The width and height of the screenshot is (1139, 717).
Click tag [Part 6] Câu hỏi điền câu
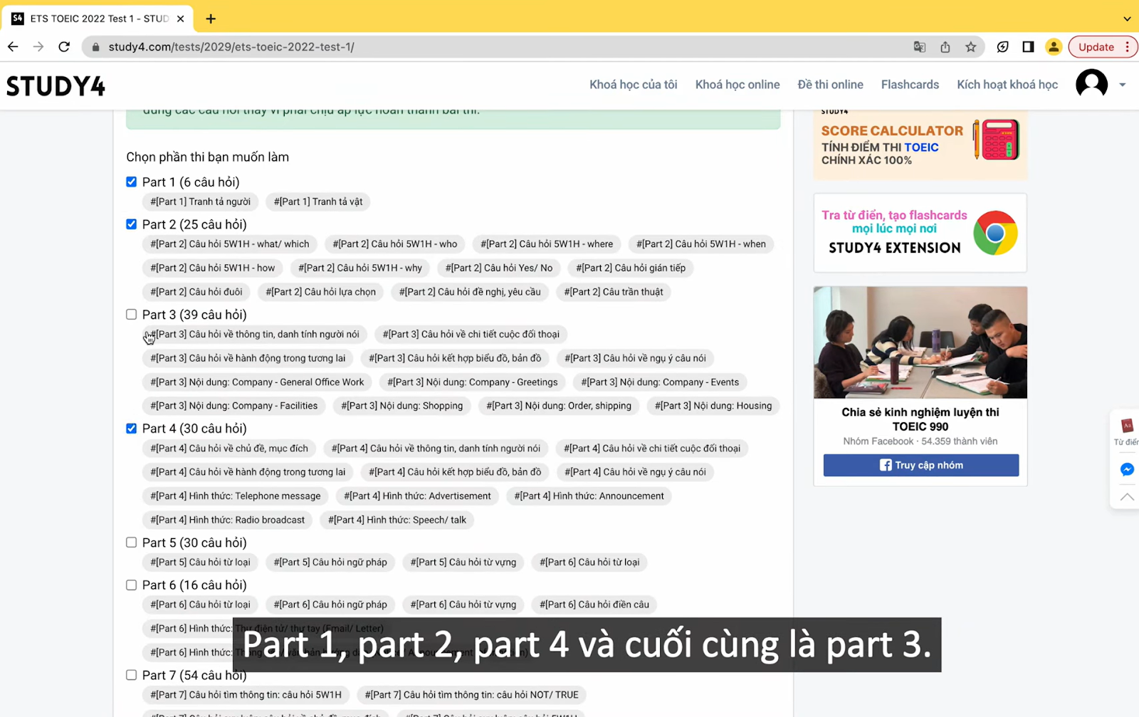pos(594,605)
